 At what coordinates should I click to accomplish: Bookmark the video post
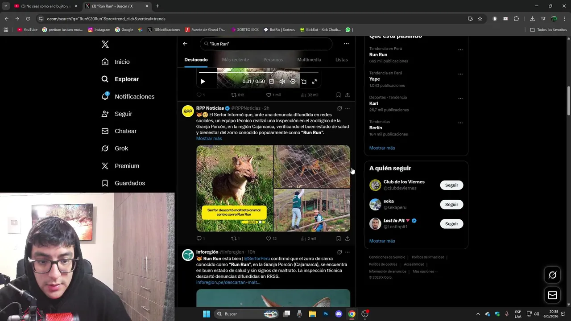pyautogui.click(x=339, y=95)
